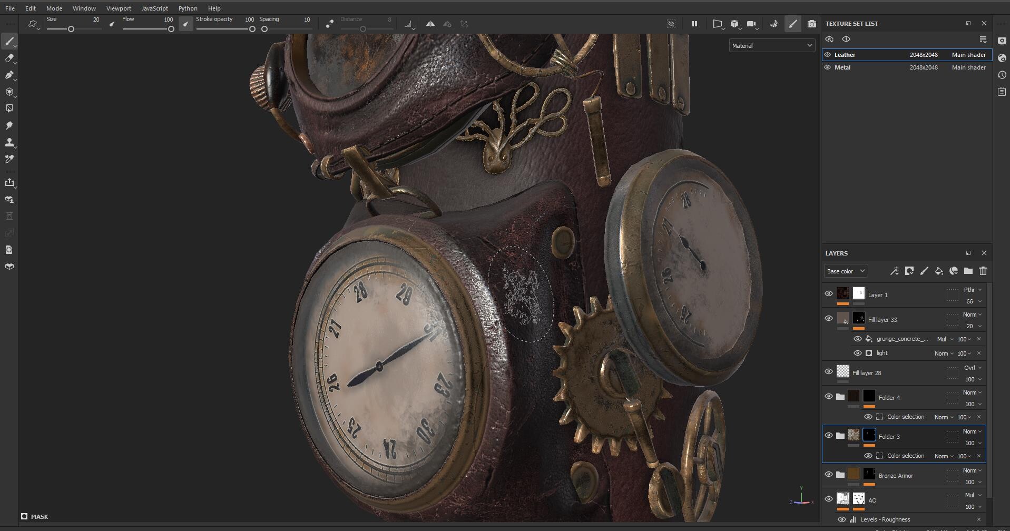
Task: Select the Eraser tool
Action: click(x=9, y=58)
